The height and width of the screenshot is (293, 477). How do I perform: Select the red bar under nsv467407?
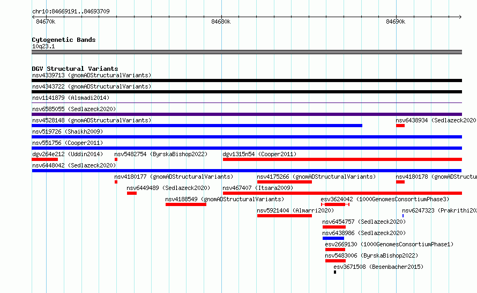[342, 193]
